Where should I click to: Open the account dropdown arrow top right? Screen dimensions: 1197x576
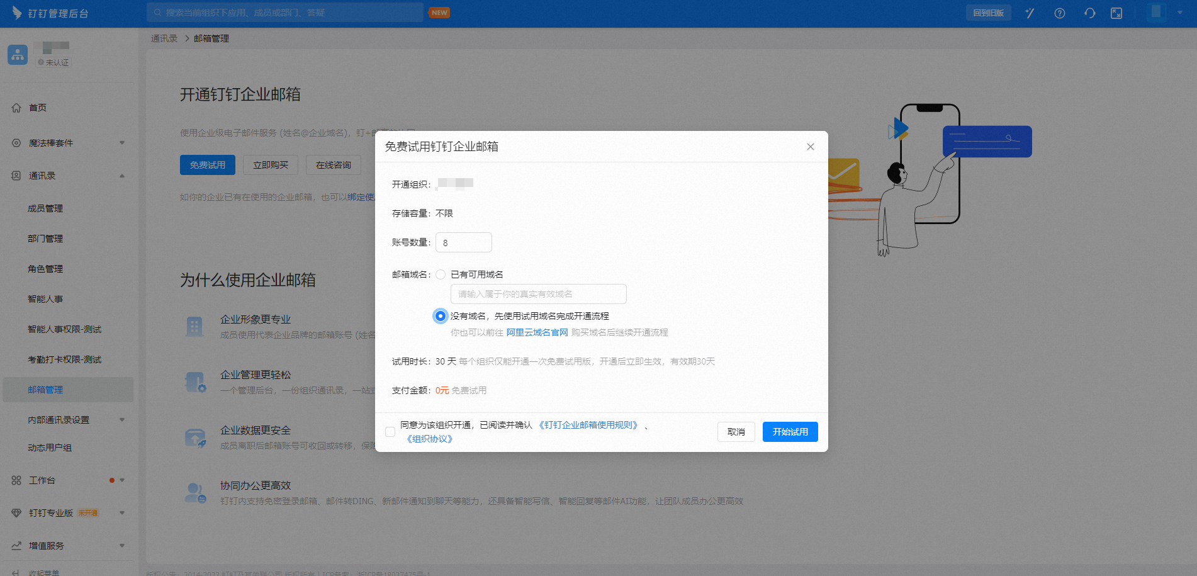pos(1180,13)
